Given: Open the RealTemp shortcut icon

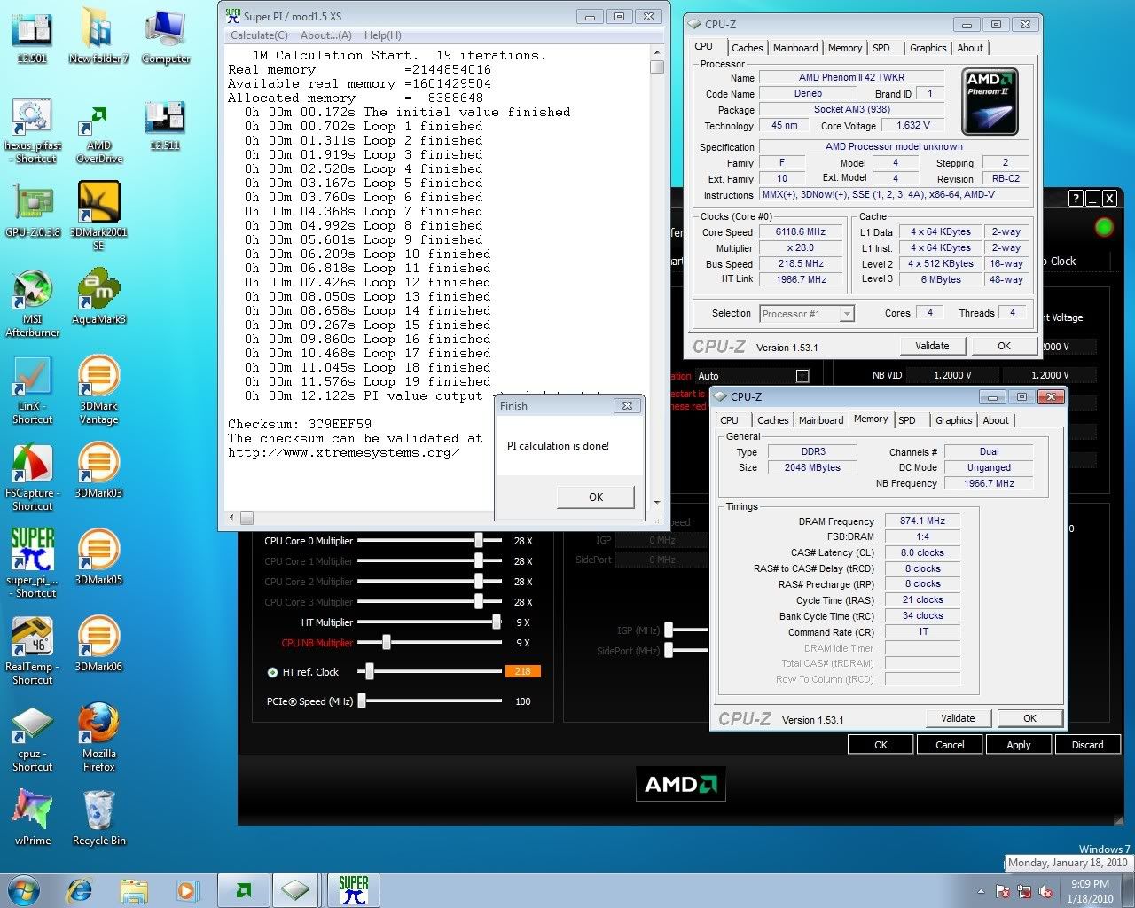Looking at the screenshot, I should (x=32, y=650).
